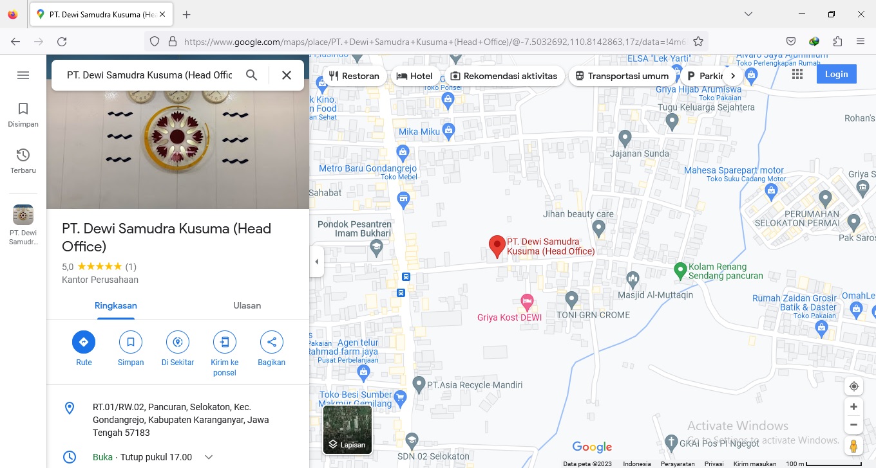
Task: Click the search box text field
Action: pos(149,75)
